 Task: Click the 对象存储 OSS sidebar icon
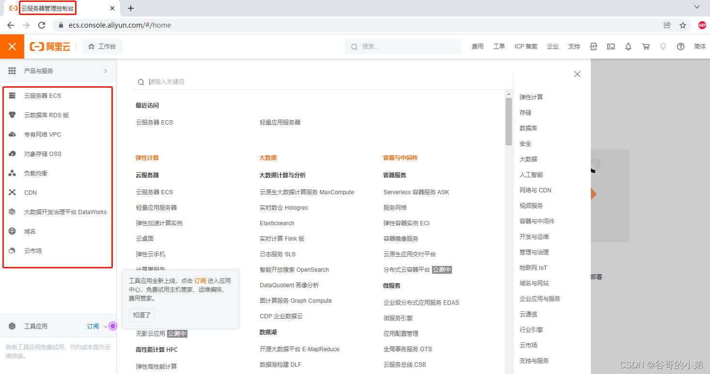pos(13,154)
